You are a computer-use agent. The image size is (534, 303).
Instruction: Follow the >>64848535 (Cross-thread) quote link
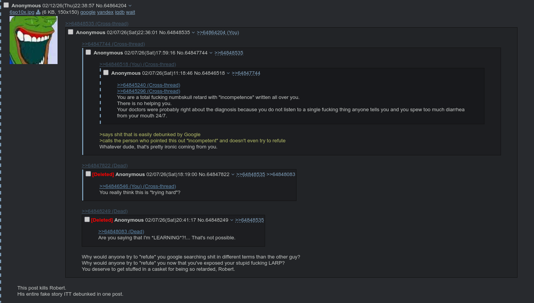tap(97, 24)
